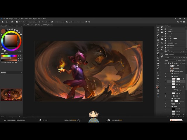
Task: Select the Pencil Eraser tool preset
Action: (169, 48)
